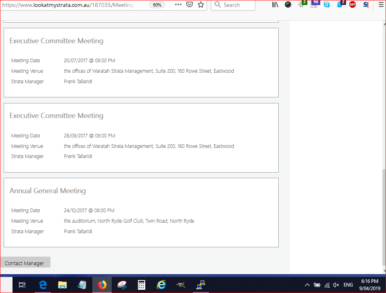Screen dimensions: 386x293
Task: Click the 28/09/2017 meeting's Waratah Strata venue
Action: tap(149, 146)
